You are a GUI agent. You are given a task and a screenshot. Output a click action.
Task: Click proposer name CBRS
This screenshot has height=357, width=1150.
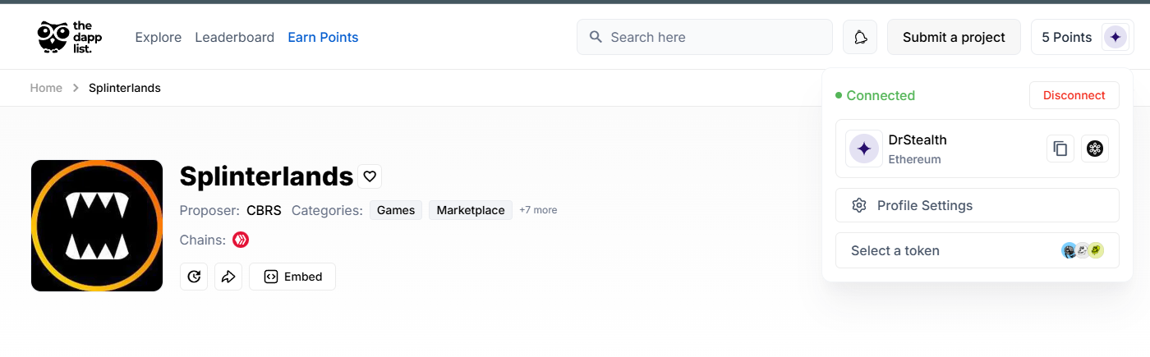[264, 210]
